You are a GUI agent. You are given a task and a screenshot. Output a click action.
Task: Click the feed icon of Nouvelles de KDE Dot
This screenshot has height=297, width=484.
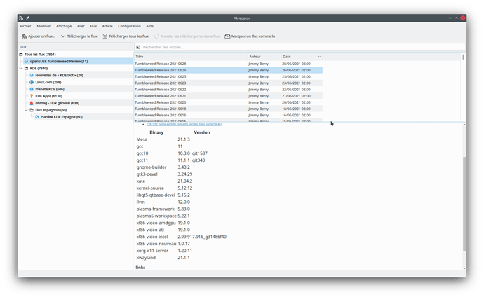point(32,75)
